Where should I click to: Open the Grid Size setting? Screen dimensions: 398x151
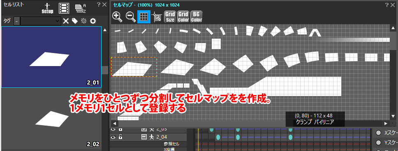point(170,17)
